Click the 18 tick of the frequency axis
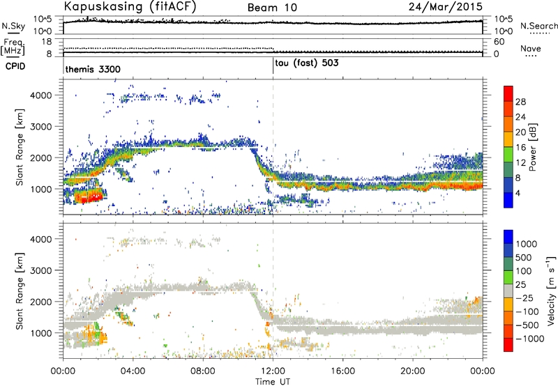Screen dimensions: 558x386 tap(47, 42)
